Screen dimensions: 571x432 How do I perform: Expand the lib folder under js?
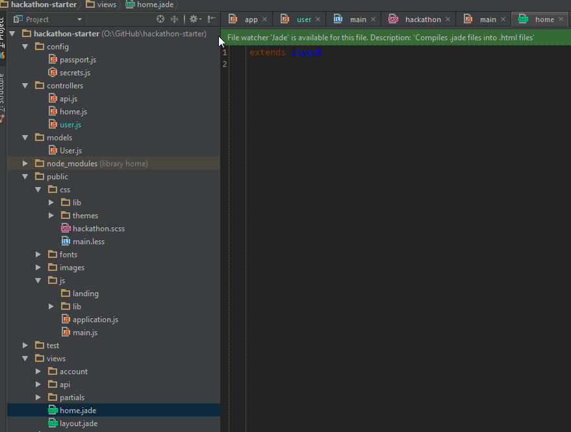(51, 307)
